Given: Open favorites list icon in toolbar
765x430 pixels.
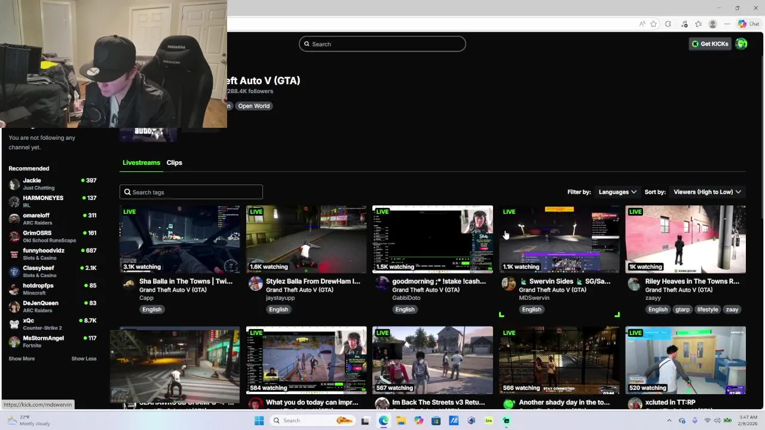Looking at the screenshot, I should (699, 24).
